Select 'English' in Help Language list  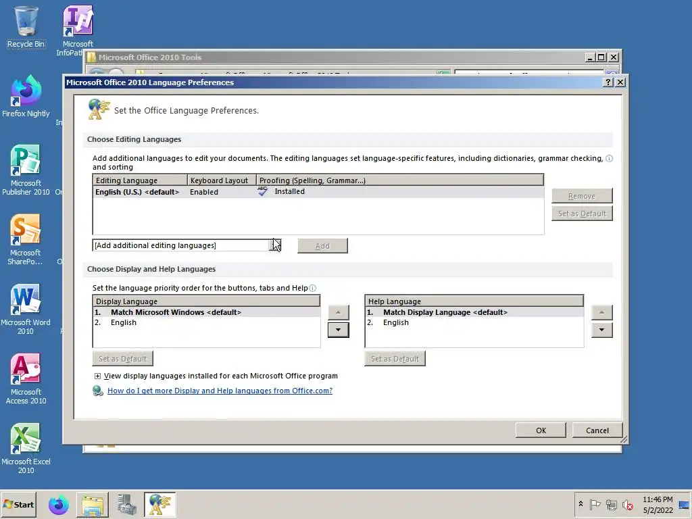(474, 322)
